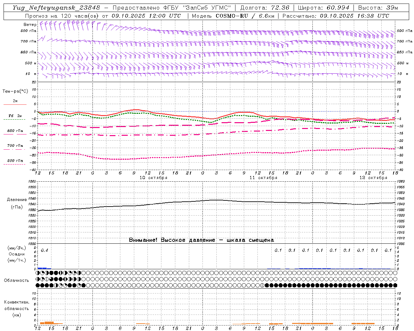
Task: Click the Давление pressure panel label
Action: tap(16, 200)
